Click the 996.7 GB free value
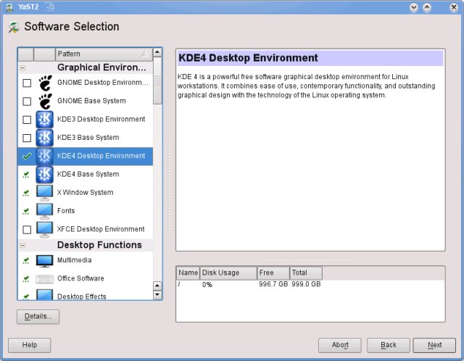 click(273, 284)
